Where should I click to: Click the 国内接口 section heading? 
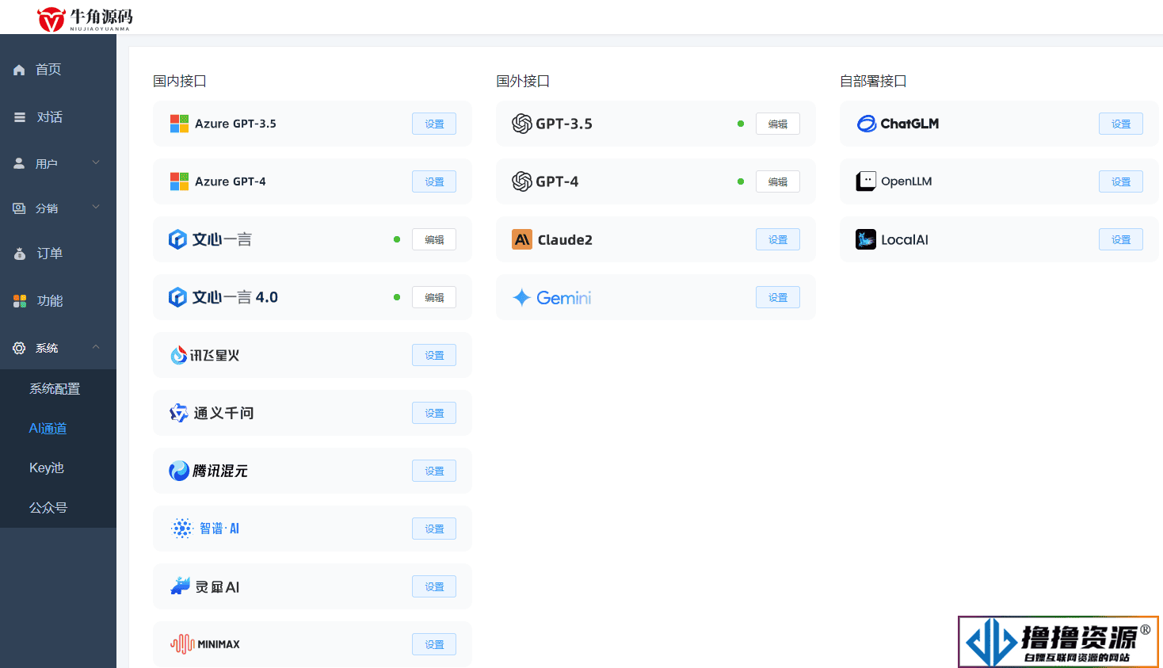180,81
